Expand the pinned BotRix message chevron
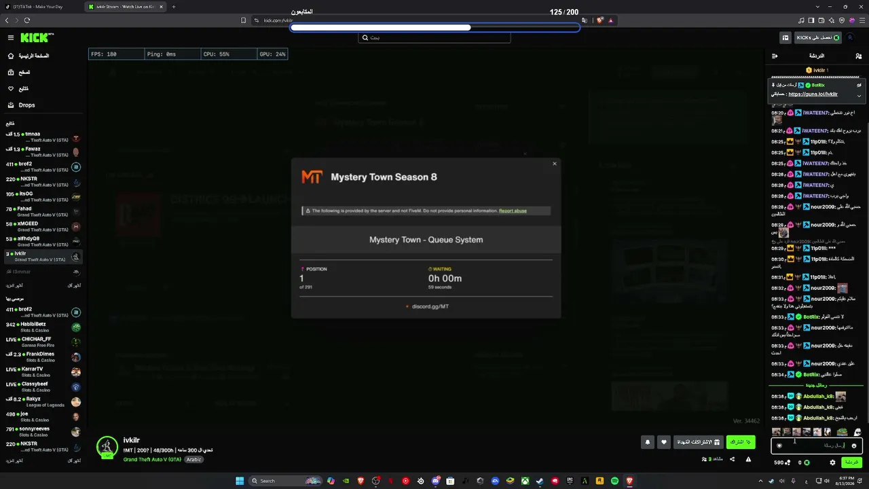Screen dimensions: 869x489 click(859, 96)
